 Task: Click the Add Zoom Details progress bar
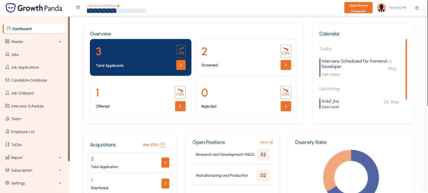116,11
